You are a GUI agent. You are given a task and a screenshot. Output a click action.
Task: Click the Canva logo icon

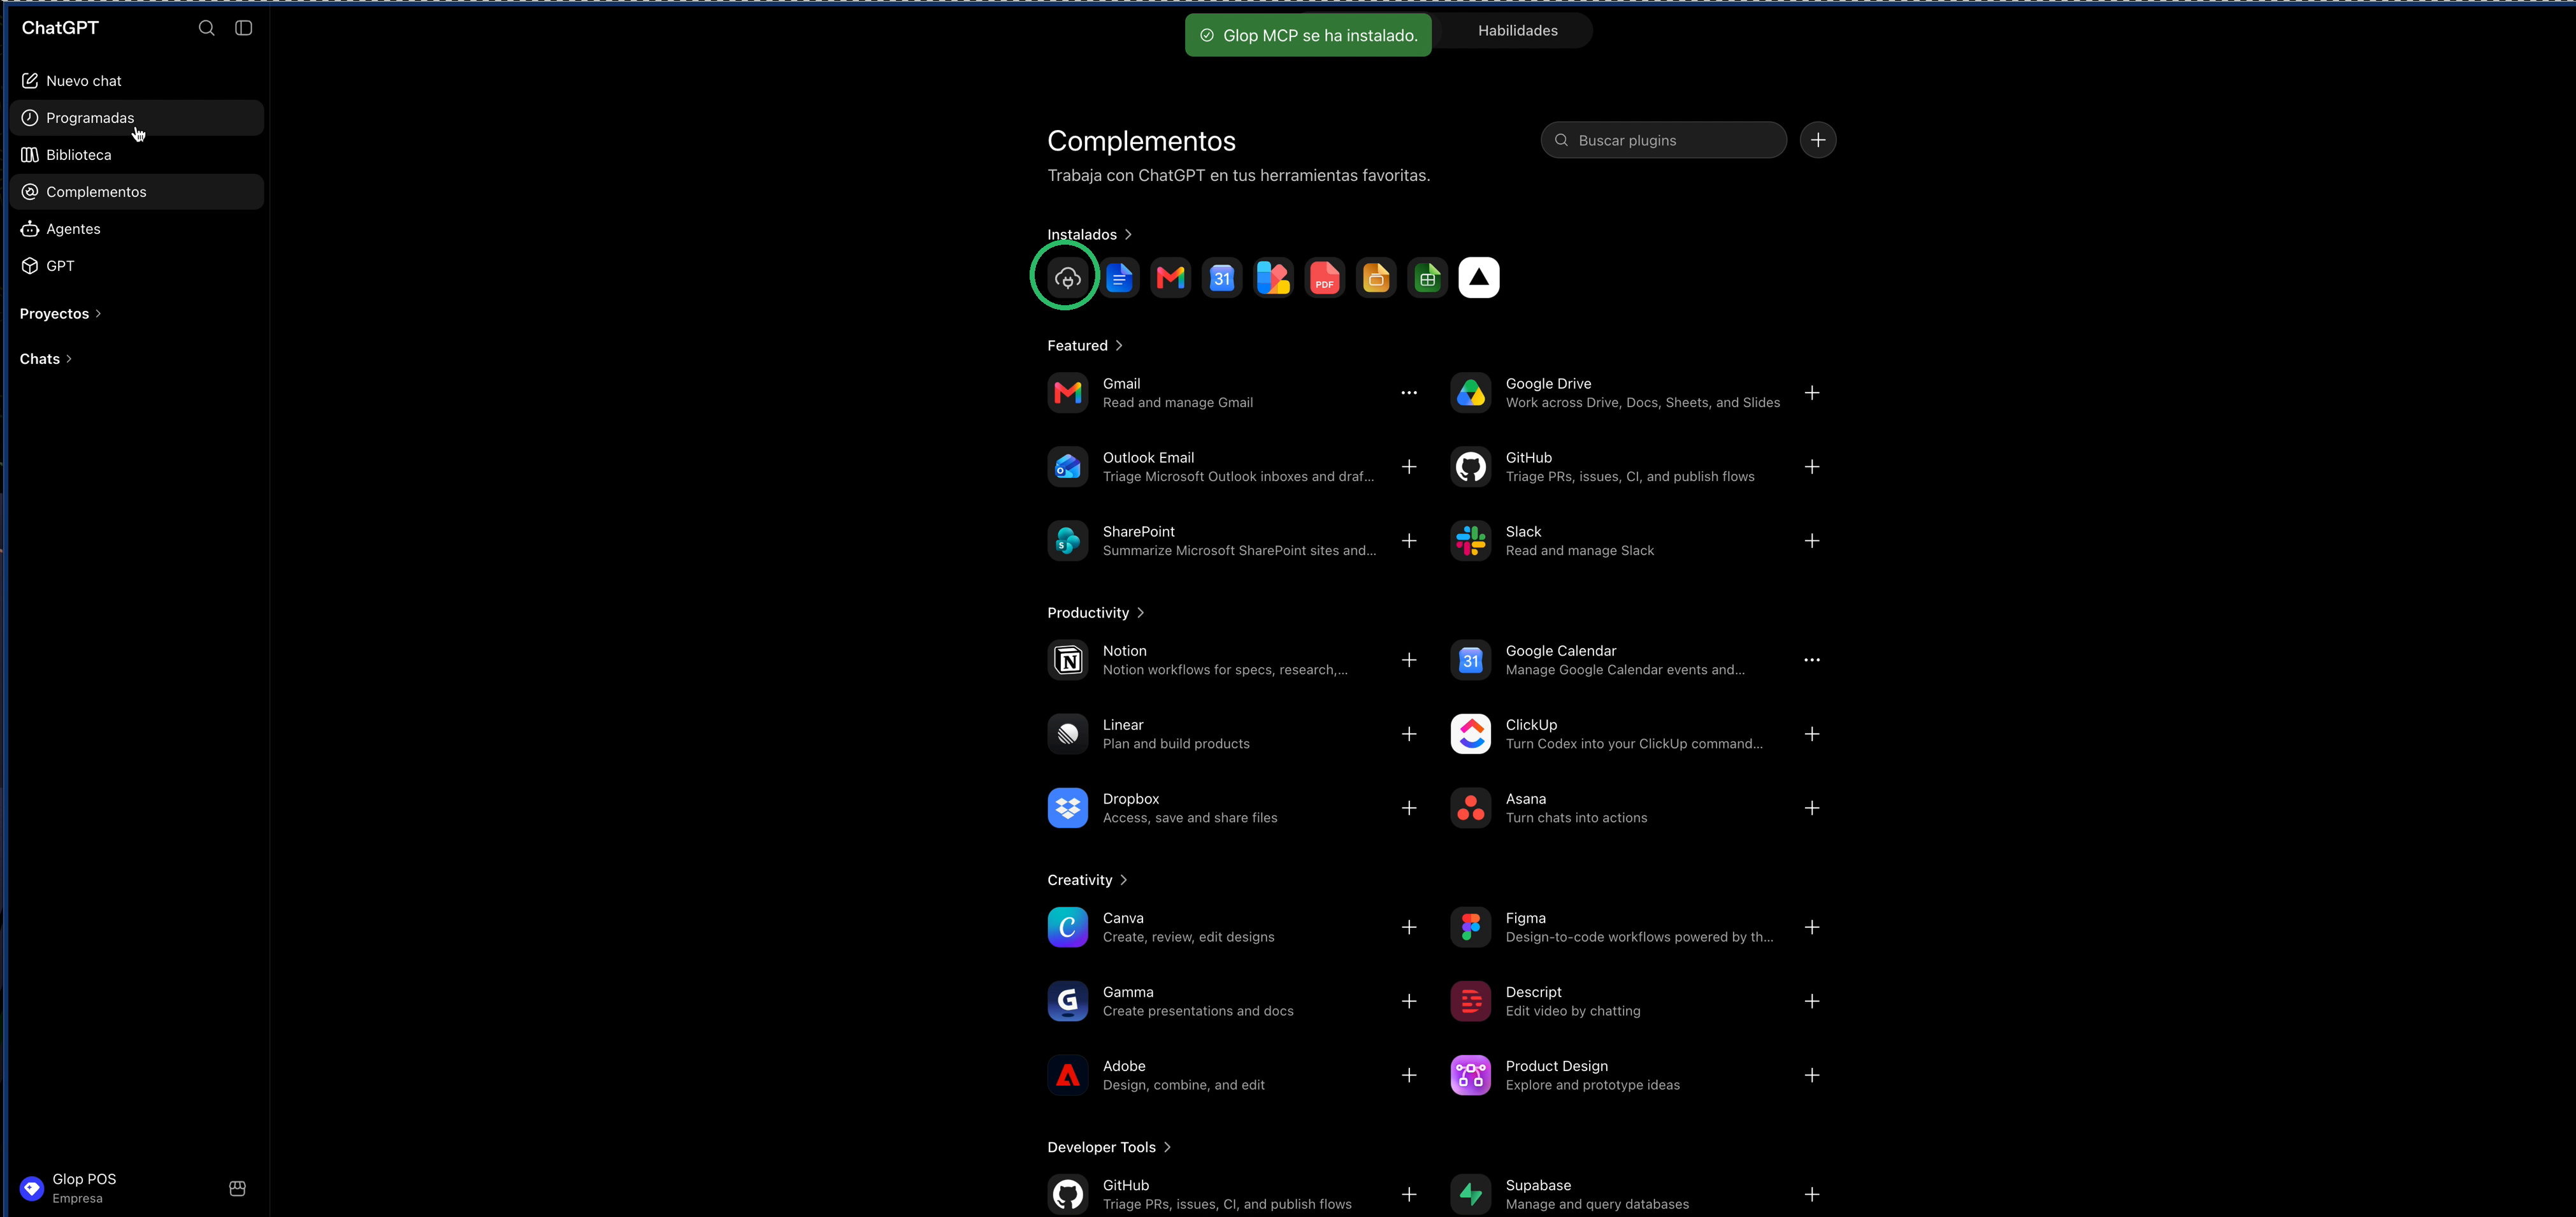coord(1067,927)
